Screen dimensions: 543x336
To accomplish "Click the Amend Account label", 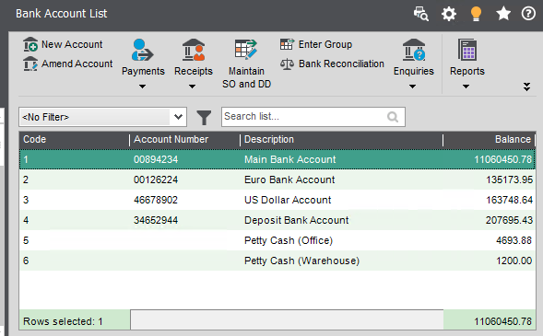I will click(x=77, y=64).
